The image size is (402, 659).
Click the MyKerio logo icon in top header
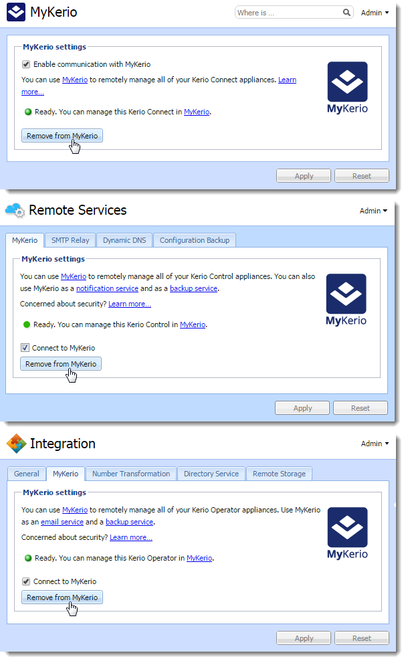16,12
